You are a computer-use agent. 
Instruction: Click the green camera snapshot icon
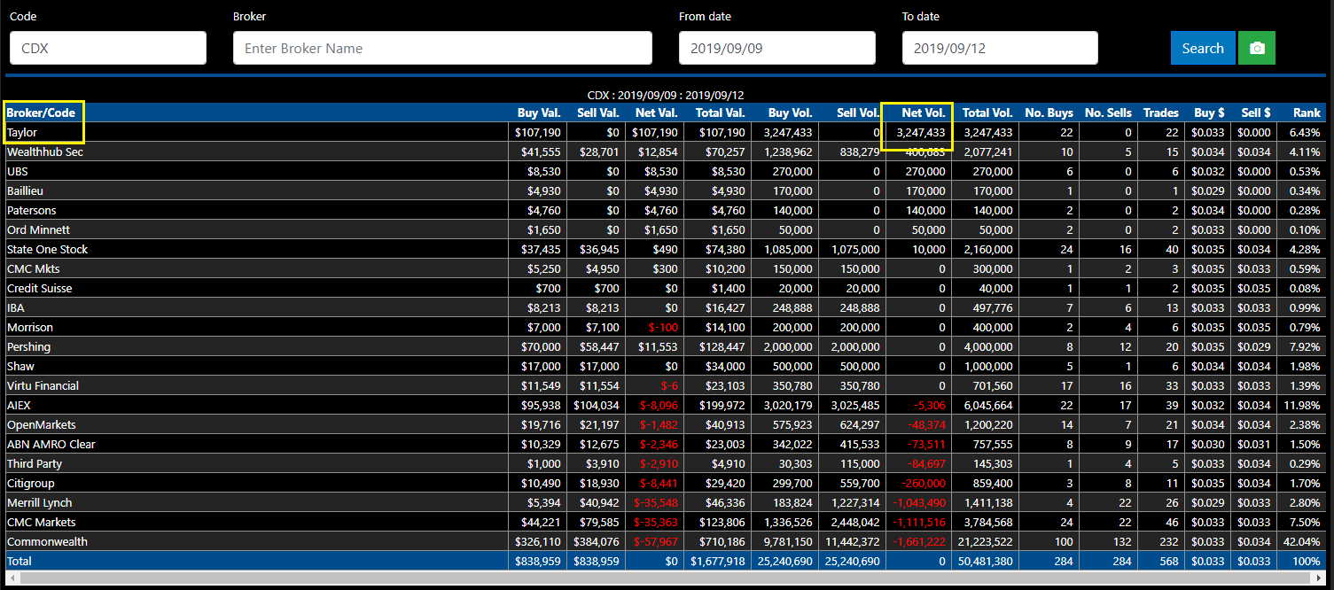coord(1256,48)
